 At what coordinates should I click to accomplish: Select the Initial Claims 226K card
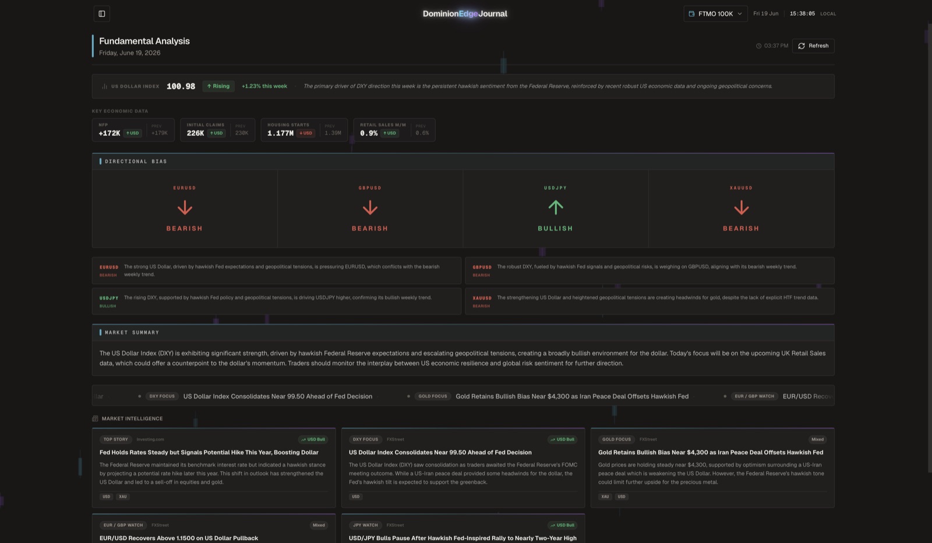(x=217, y=129)
